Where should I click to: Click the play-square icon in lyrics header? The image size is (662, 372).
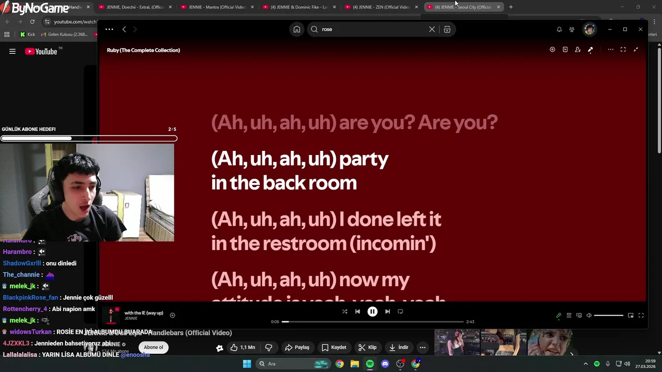click(565, 50)
